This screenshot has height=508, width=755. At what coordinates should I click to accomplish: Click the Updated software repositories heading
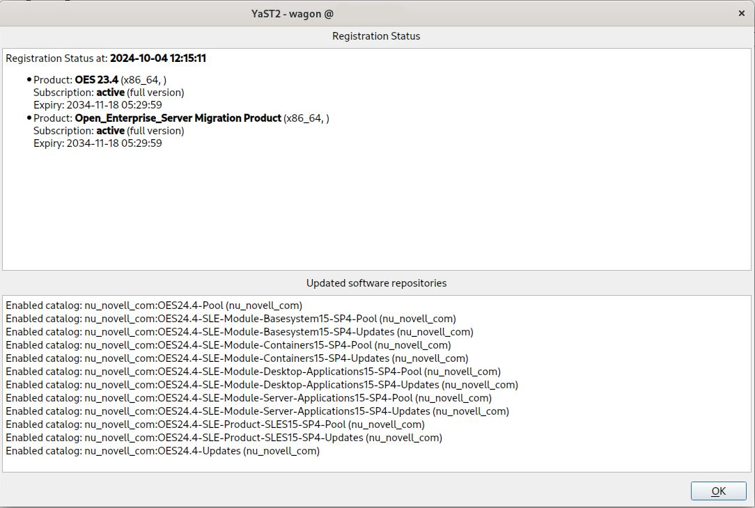pos(376,283)
